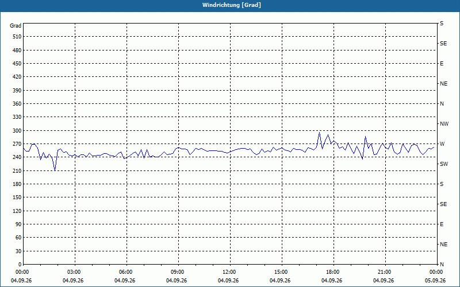
Task: Select the 330 y-axis value label
Action: pos(17,117)
